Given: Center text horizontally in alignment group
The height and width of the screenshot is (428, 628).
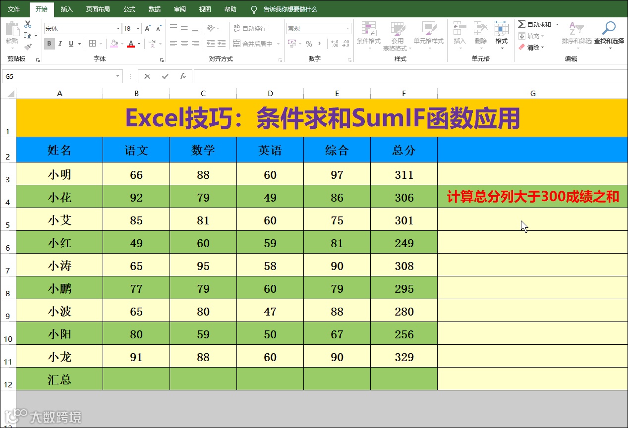Looking at the screenshot, I should click(x=184, y=44).
